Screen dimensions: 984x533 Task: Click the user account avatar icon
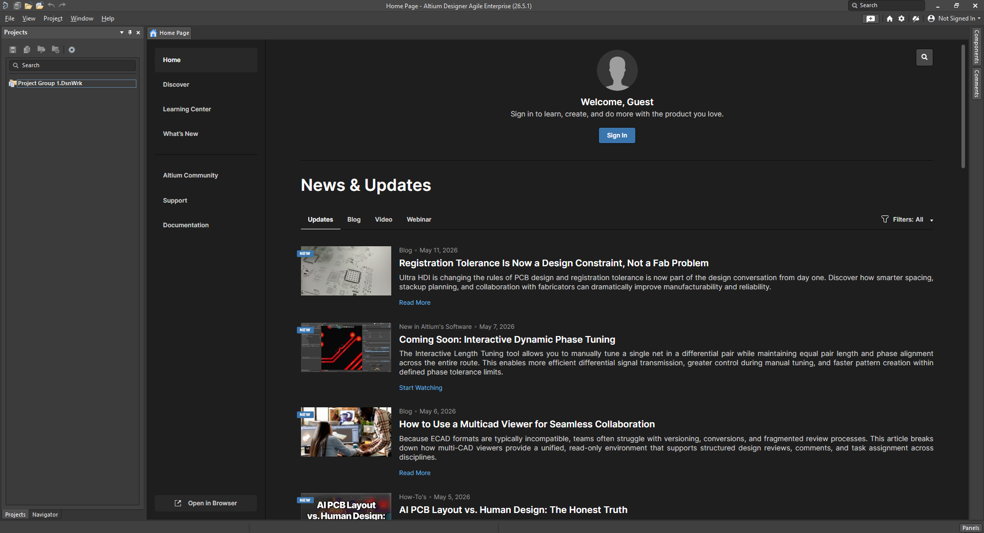click(x=931, y=18)
